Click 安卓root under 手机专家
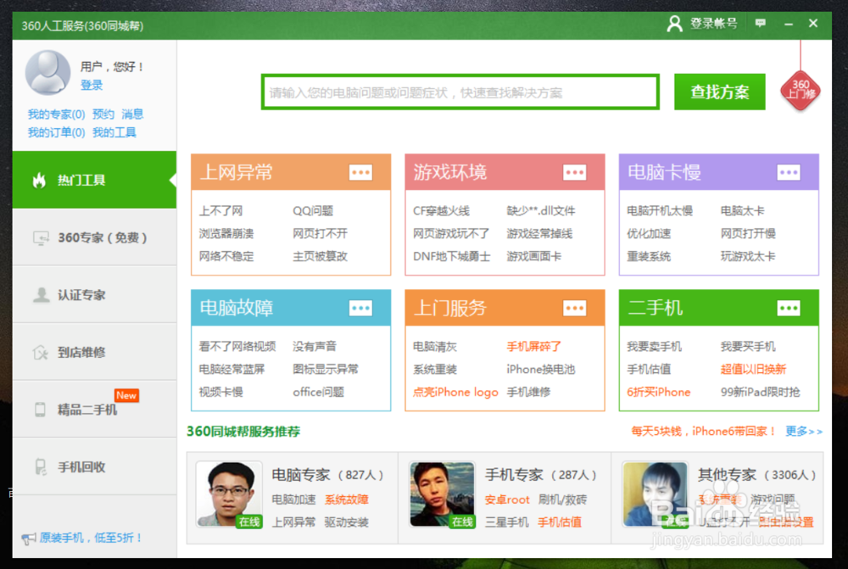The height and width of the screenshot is (569, 848). click(x=507, y=499)
